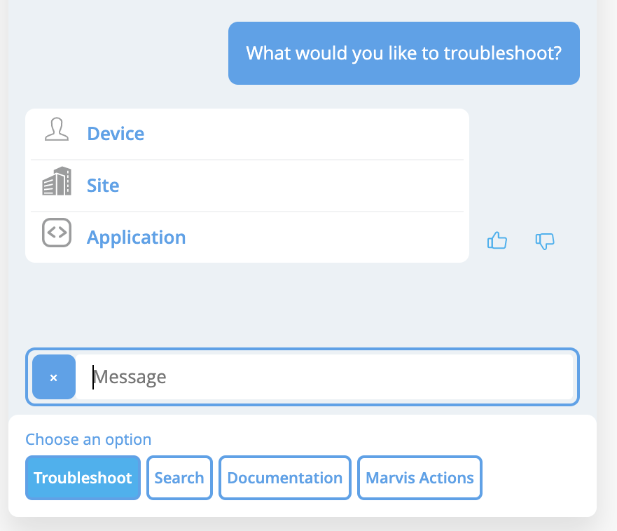The width and height of the screenshot is (617, 531).
Task: Click the Application code brackets icon
Action: tap(57, 233)
